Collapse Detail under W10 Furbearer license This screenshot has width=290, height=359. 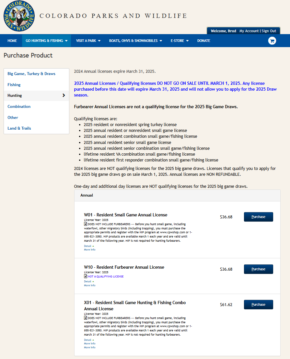point(89,281)
